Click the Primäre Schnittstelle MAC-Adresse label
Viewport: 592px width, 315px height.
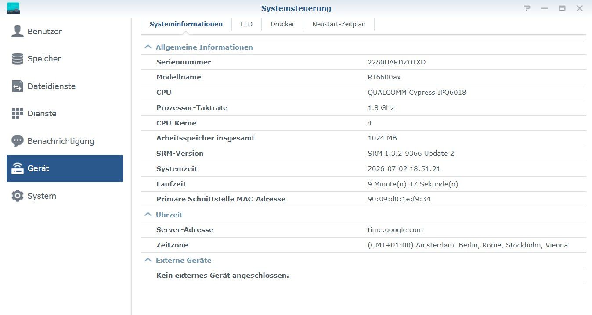click(221, 199)
